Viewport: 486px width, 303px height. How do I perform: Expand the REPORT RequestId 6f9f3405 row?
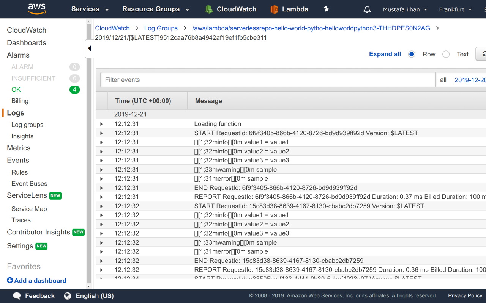(x=101, y=197)
